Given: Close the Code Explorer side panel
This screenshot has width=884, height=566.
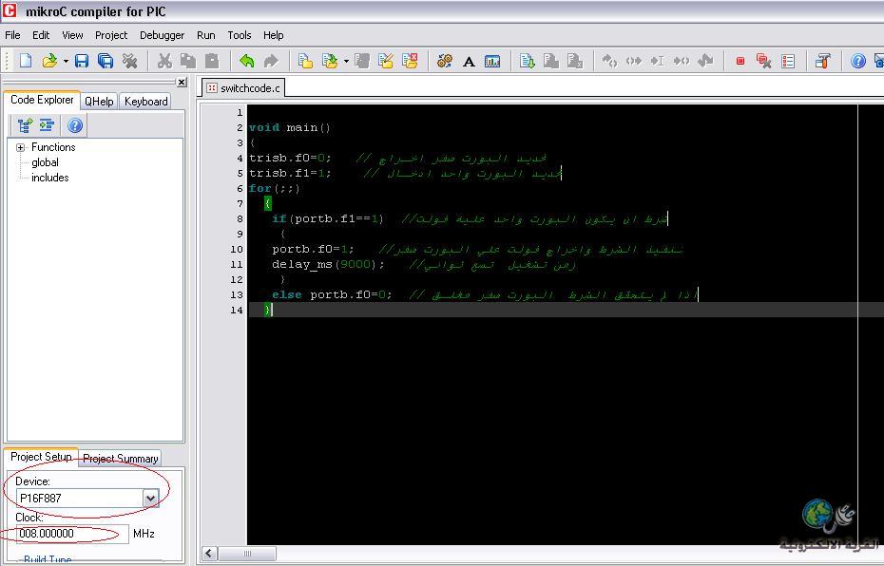Looking at the screenshot, I should pyautogui.click(x=182, y=83).
